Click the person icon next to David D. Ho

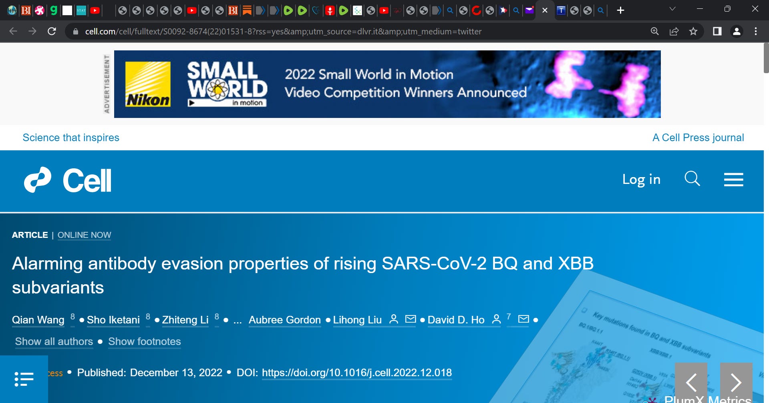pyautogui.click(x=496, y=319)
